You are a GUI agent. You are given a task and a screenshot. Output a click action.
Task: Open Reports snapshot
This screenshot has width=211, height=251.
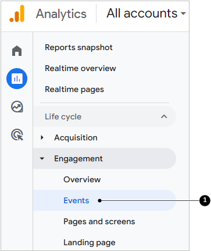(78, 47)
